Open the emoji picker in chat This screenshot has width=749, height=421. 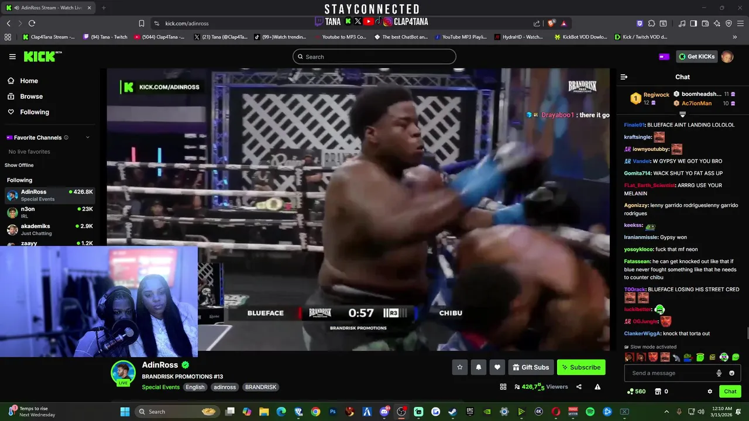point(731,373)
